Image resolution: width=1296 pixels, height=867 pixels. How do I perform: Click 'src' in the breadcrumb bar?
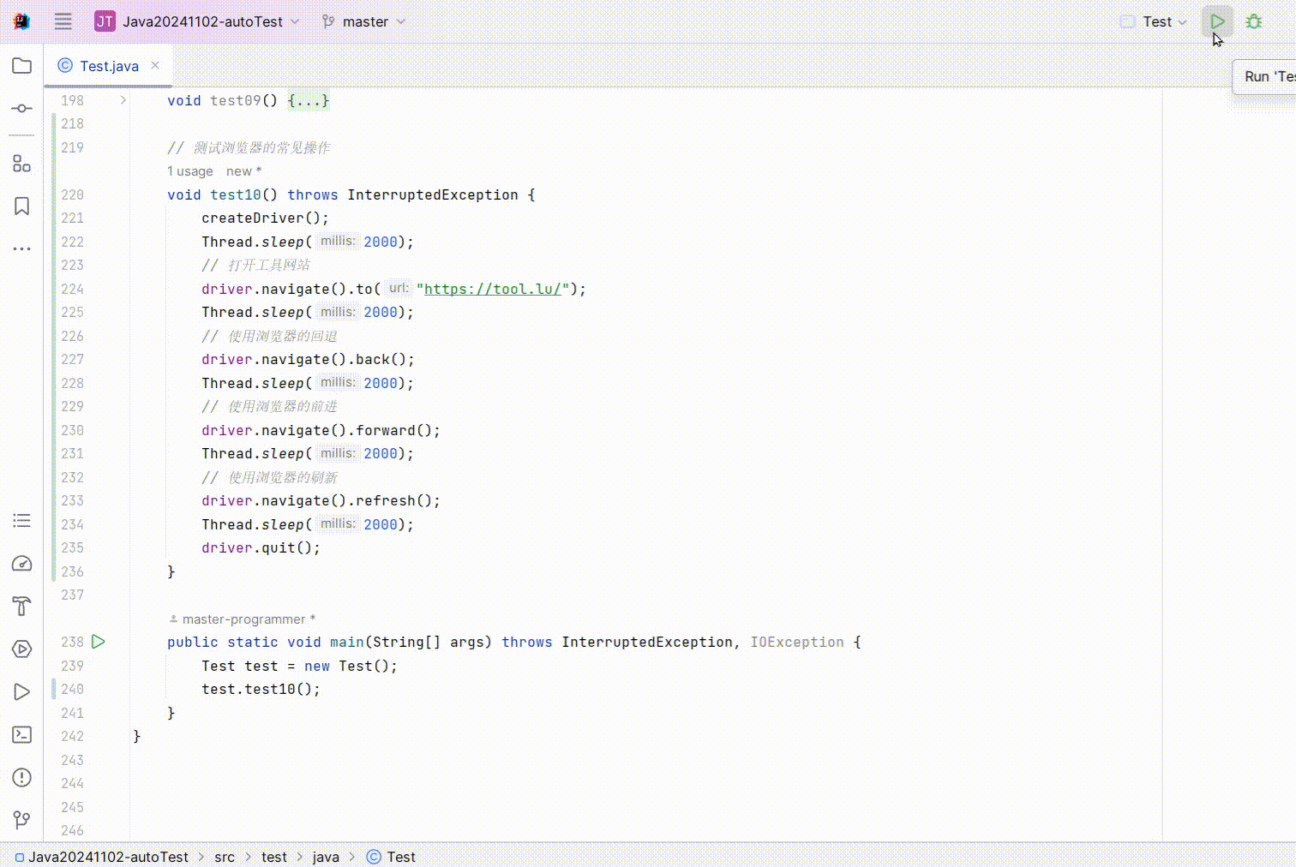tap(225, 857)
